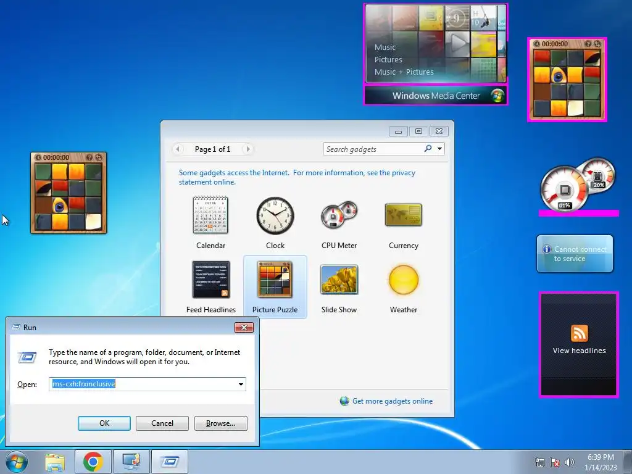
Task: Click the info icon in weather gadget
Action: coord(547,249)
